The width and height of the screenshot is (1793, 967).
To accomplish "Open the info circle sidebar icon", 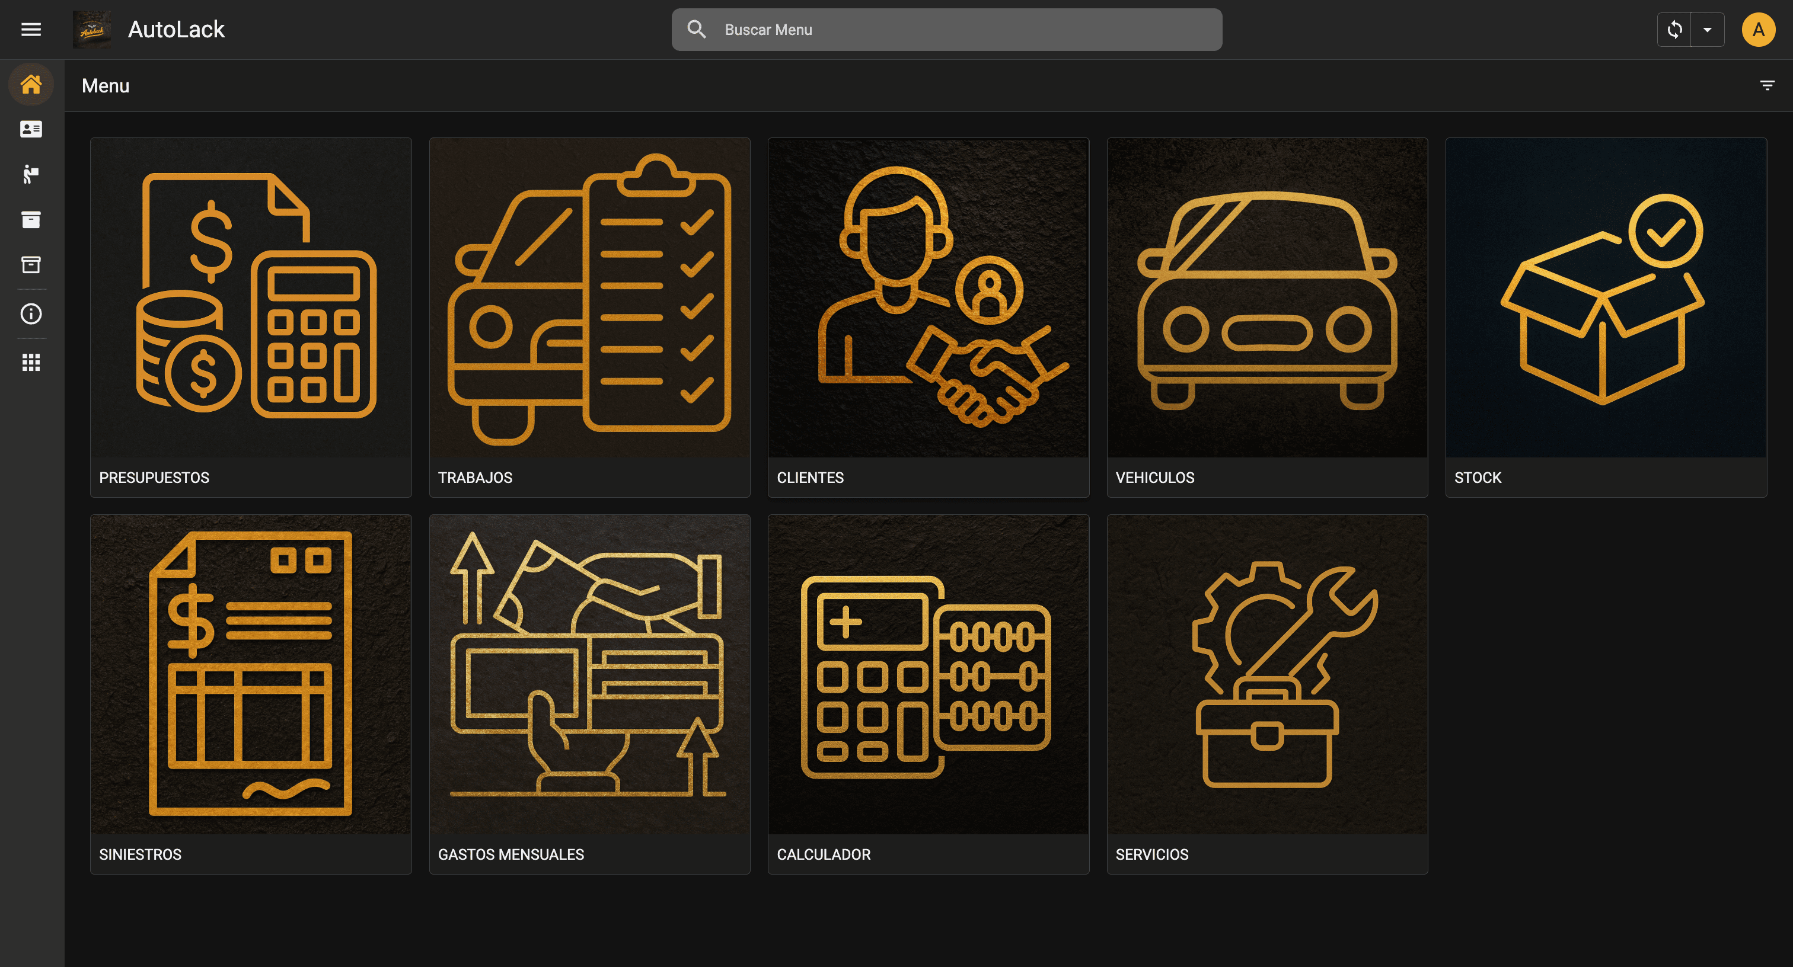I will click(31, 314).
